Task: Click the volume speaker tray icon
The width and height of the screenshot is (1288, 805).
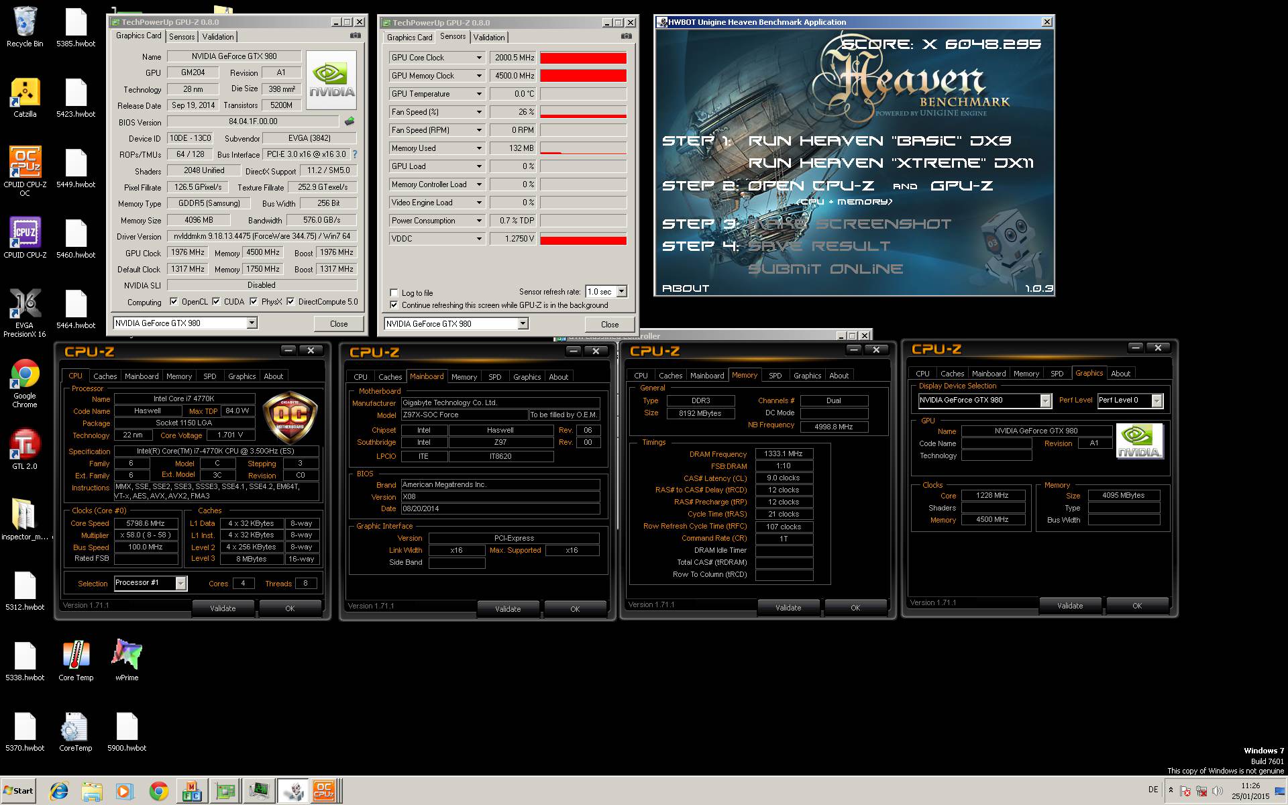Action: click(1218, 792)
